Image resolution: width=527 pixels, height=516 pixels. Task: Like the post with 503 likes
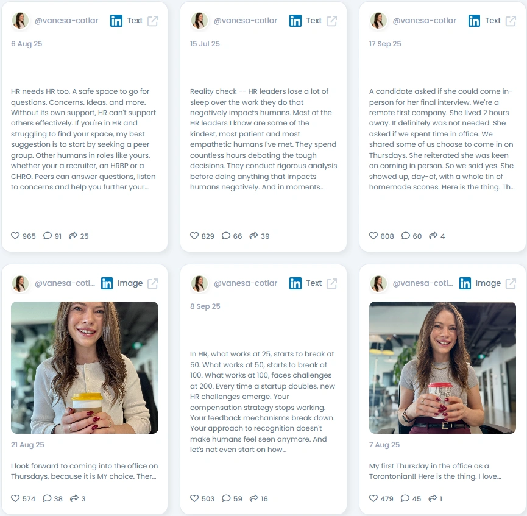click(x=194, y=498)
